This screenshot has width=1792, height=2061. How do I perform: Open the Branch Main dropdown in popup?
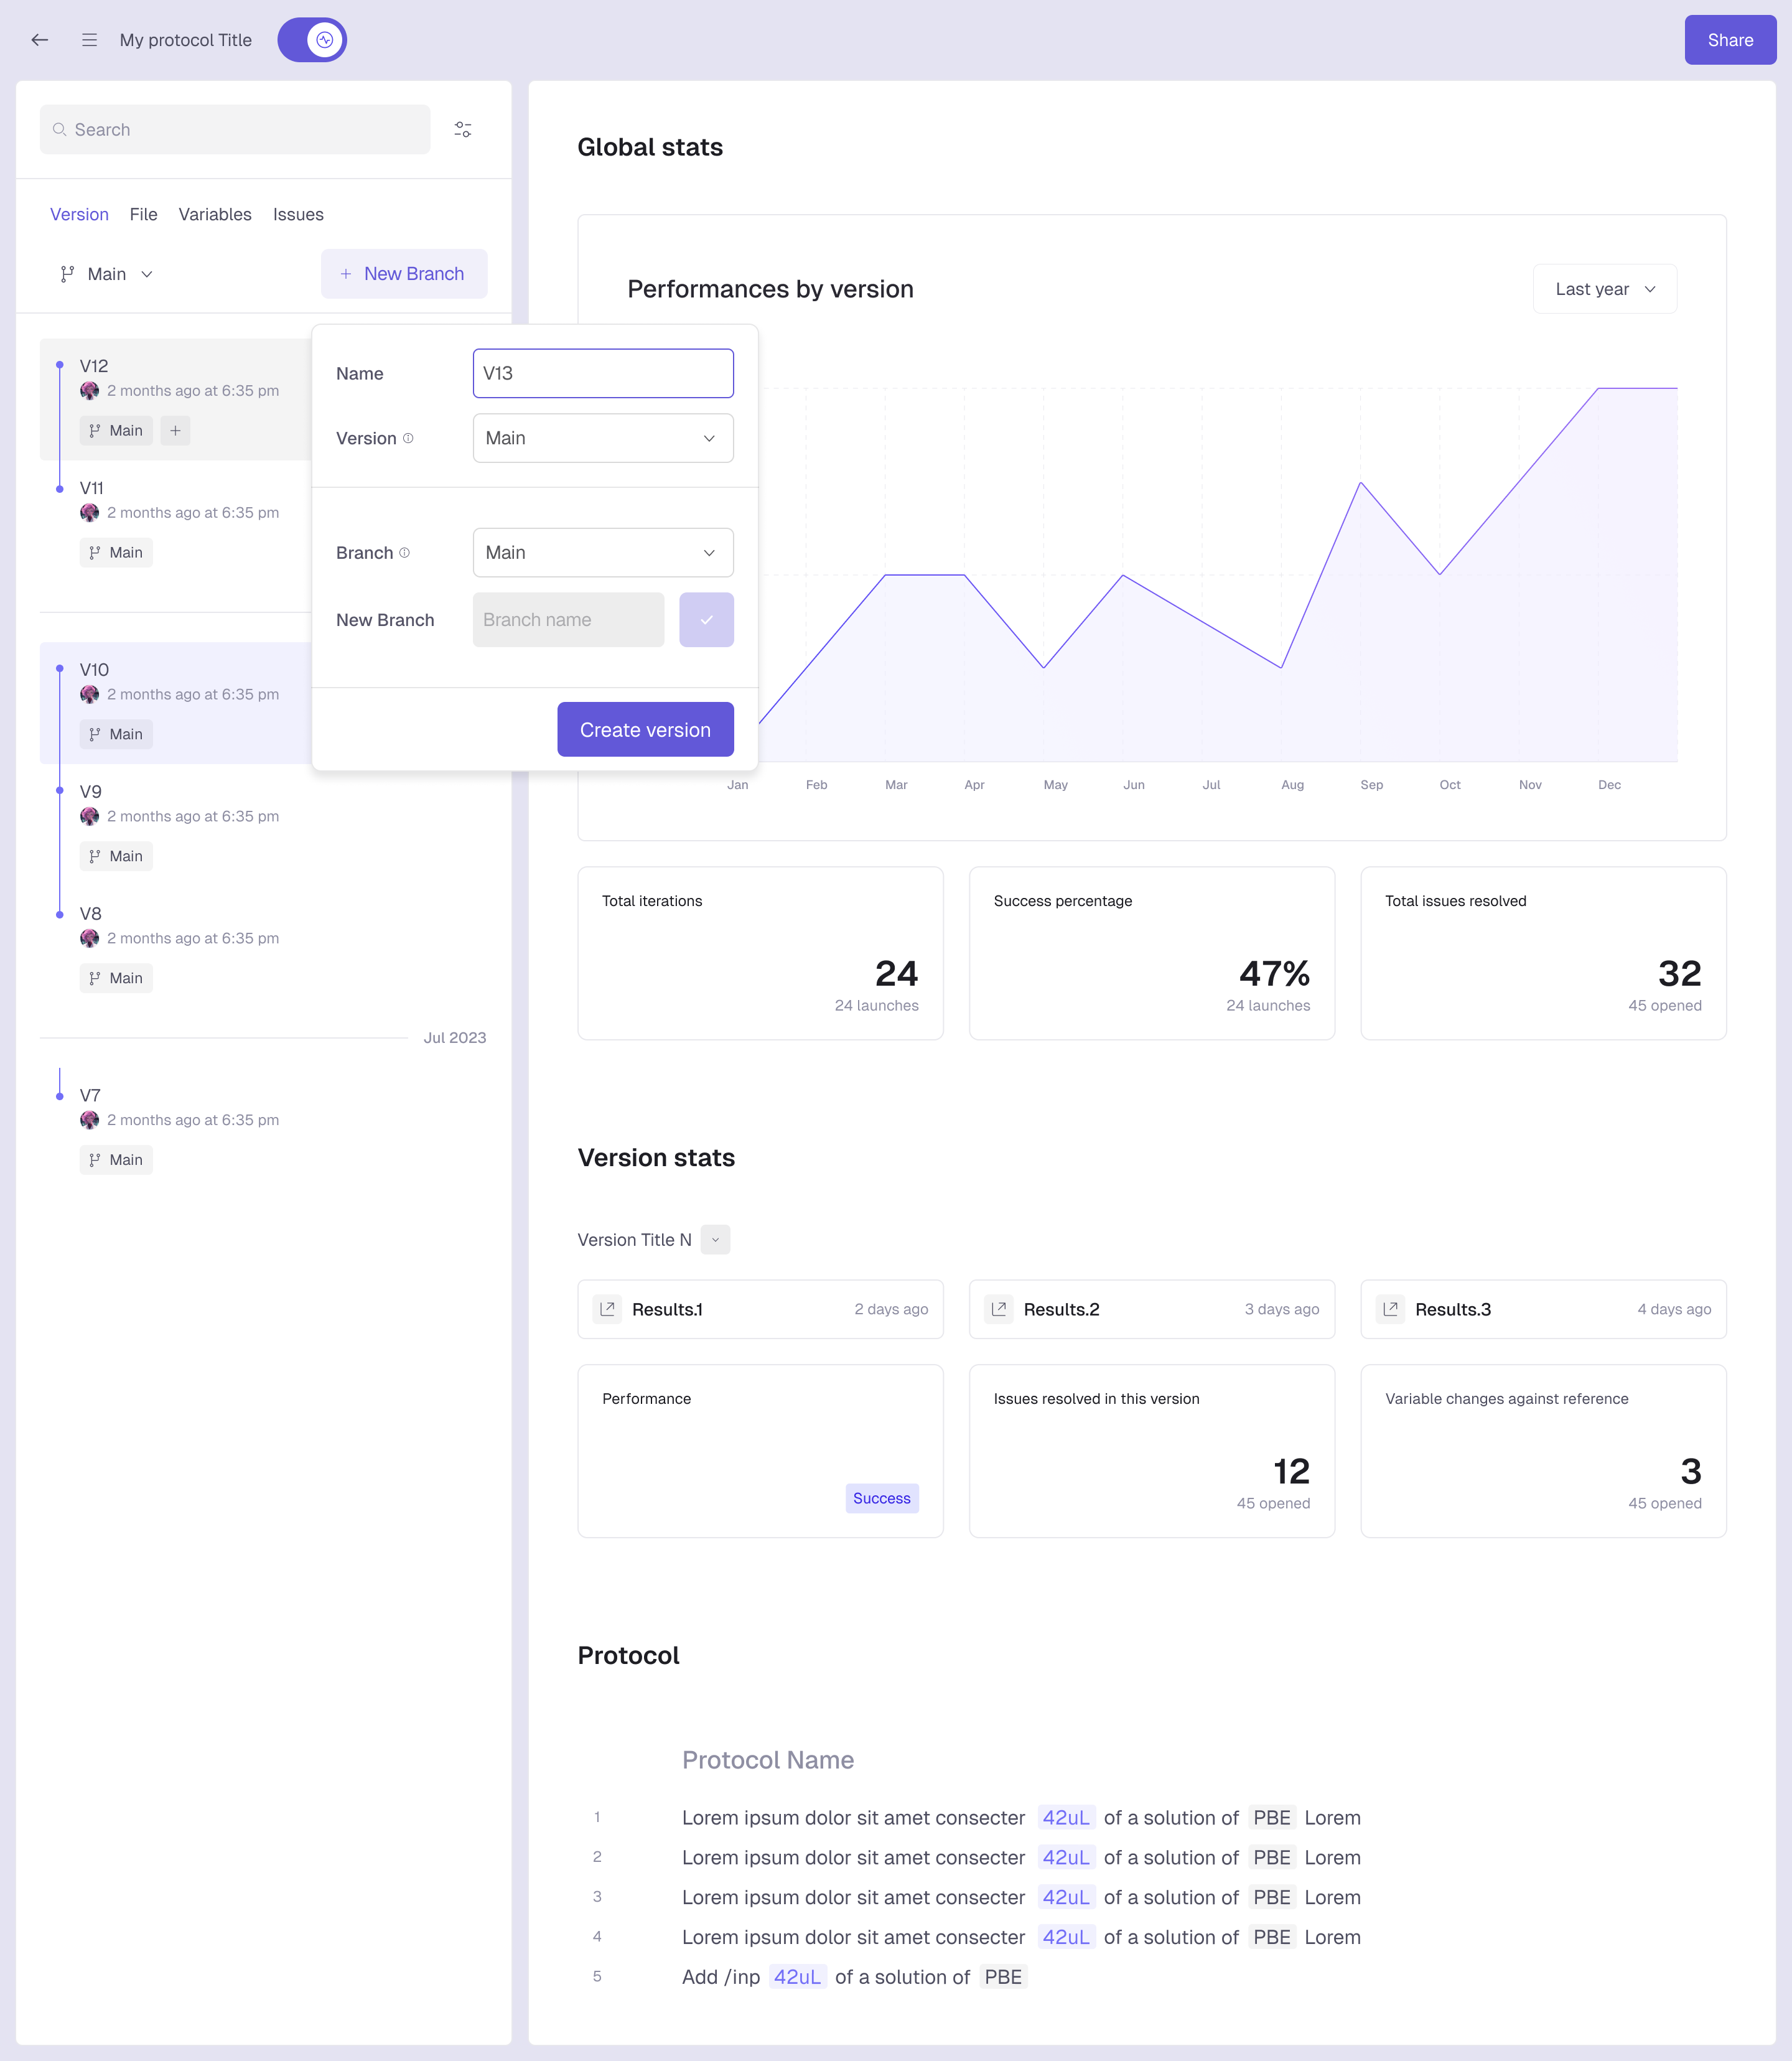click(x=603, y=553)
